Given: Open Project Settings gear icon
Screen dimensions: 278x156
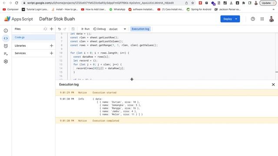Looking at the screenshot, I should [x=6, y=62].
